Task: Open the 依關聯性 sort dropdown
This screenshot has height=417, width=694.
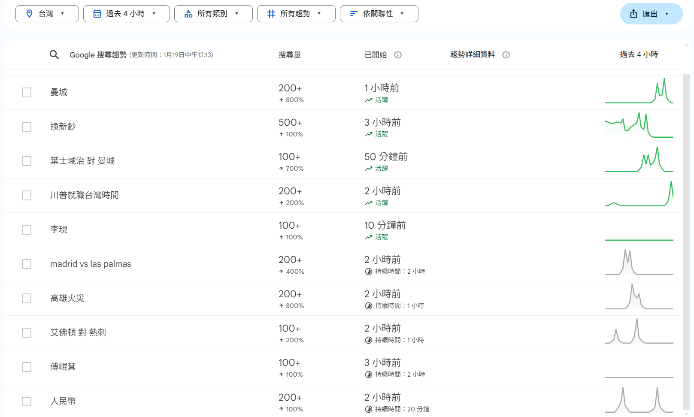Action: pyautogui.click(x=379, y=14)
